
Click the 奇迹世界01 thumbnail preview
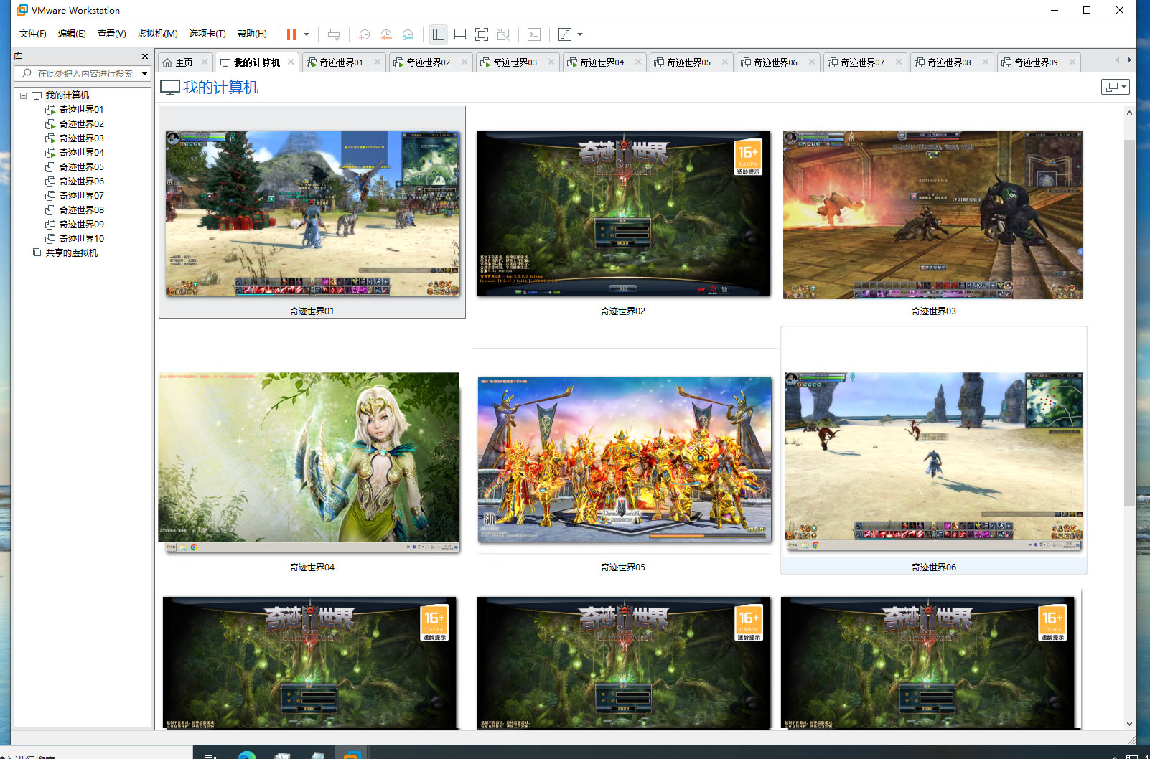[312, 213]
